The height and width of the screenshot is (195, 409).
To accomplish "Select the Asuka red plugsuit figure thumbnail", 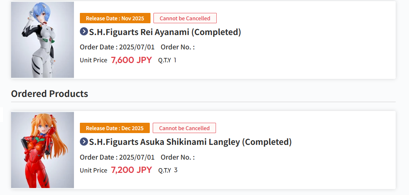I will 43,150.
